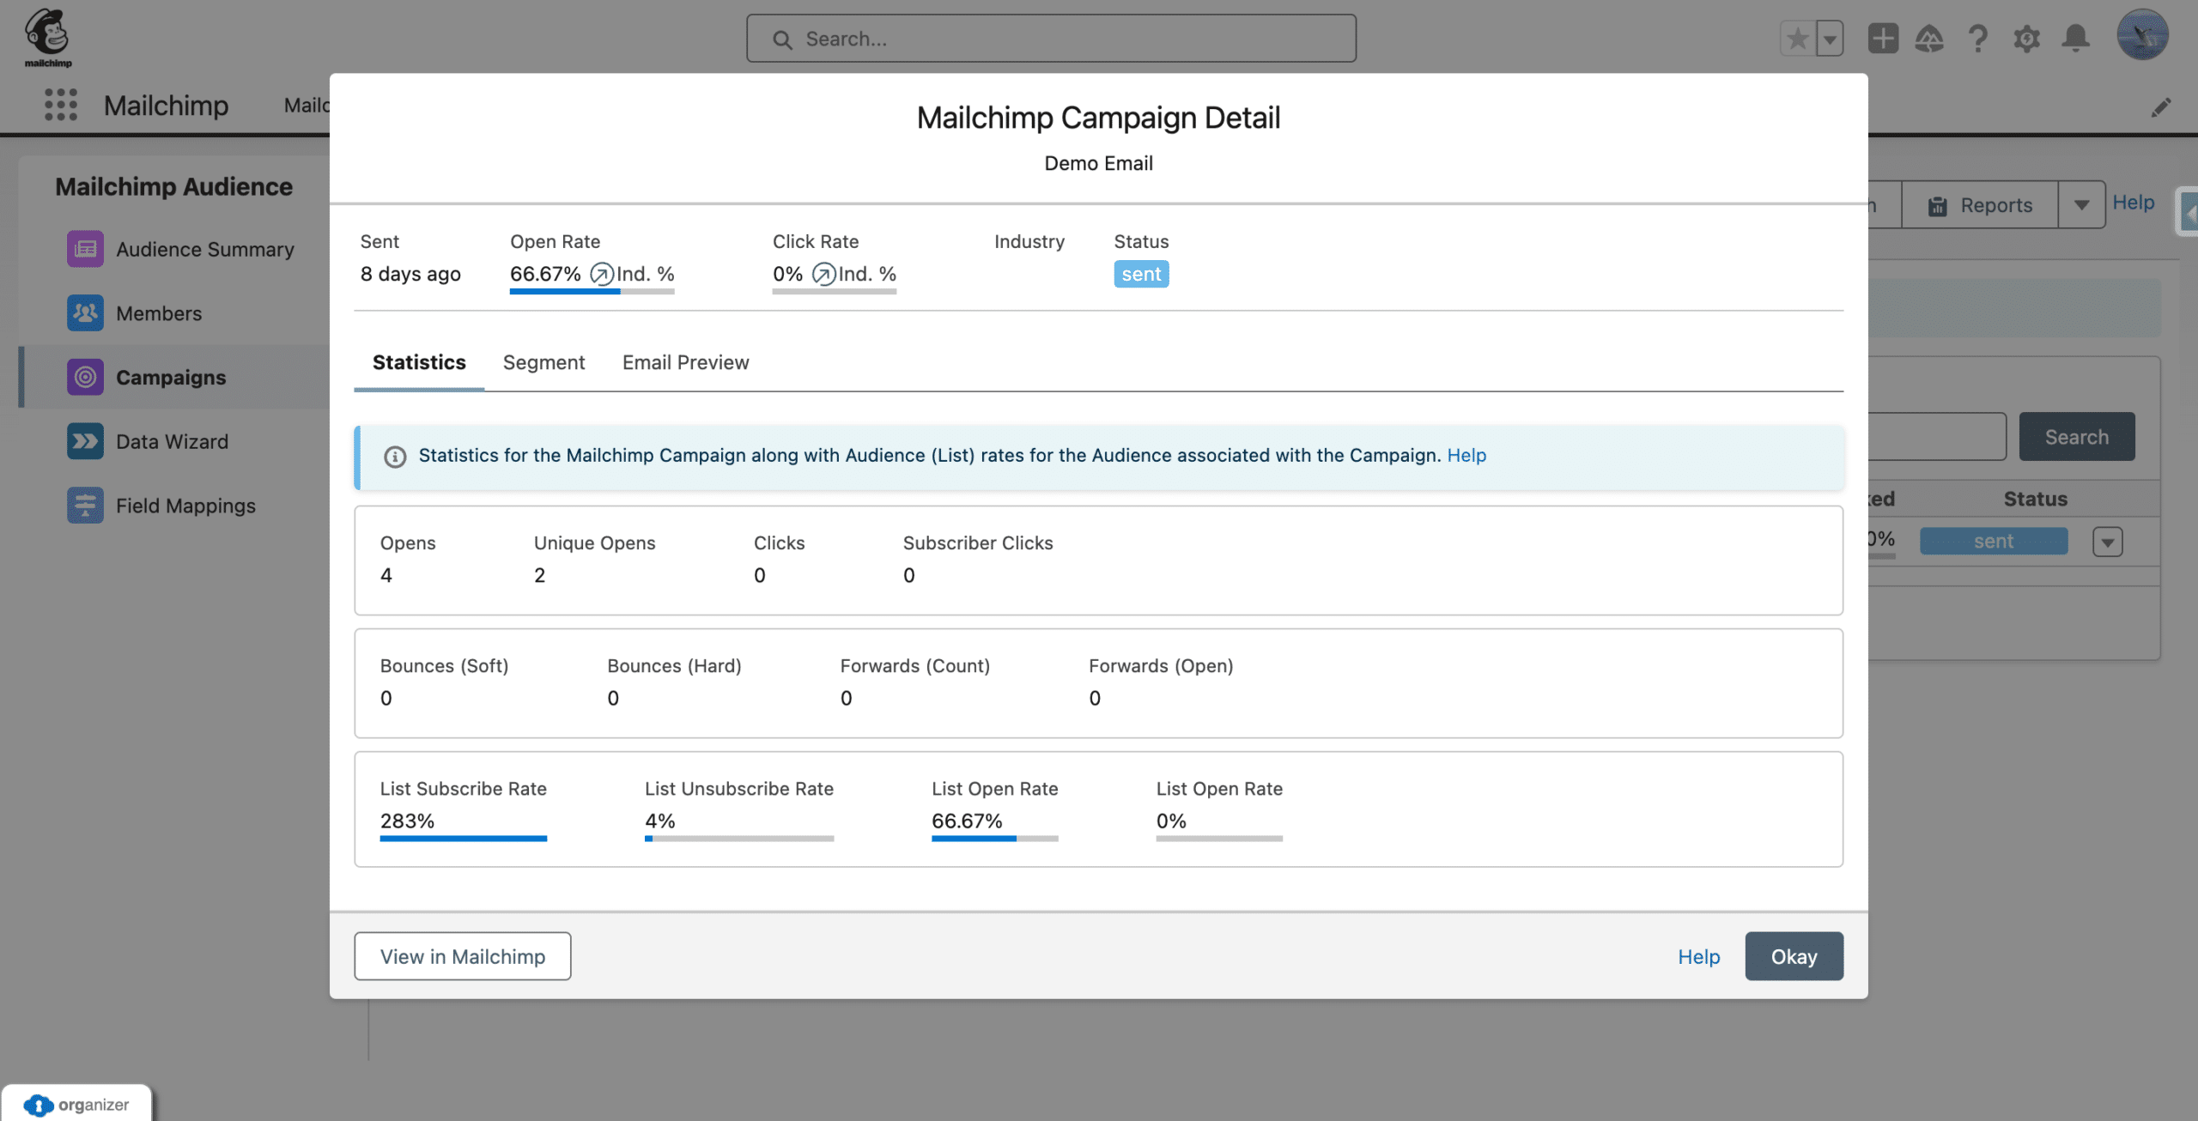
Task: Click the global Search input field
Action: pyautogui.click(x=1051, y=39)
